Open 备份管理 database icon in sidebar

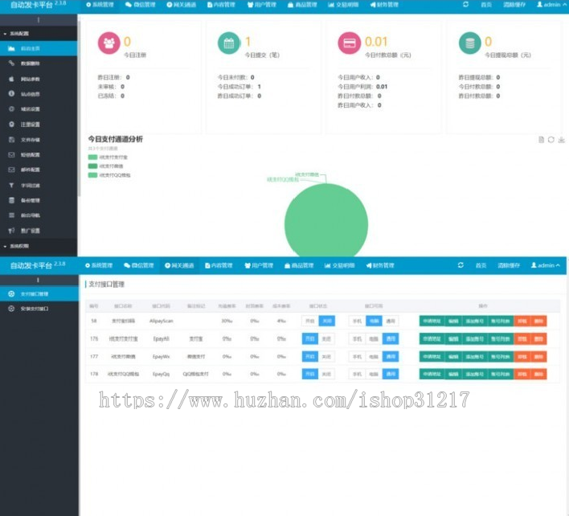click(11, 200)
